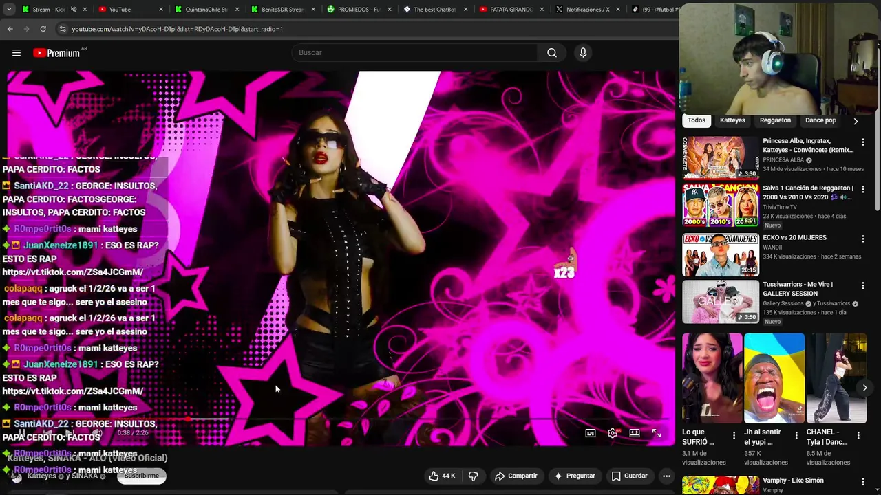Click the browser address bar URL

point(178,29)
